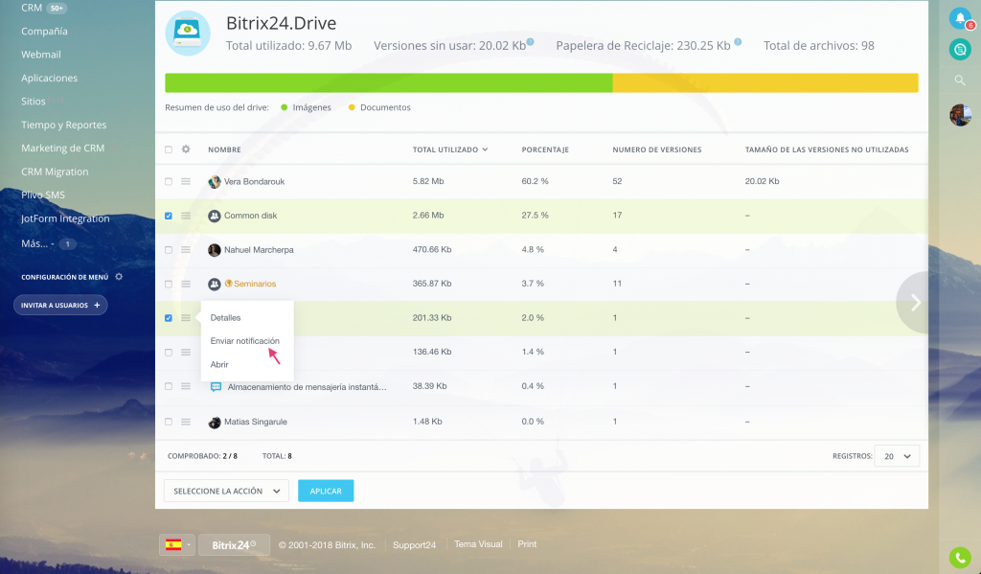The width and height of the screenshot is (981, 574).
Task: Open grid settings gear icon in header
Action: [x=186, y=149]
